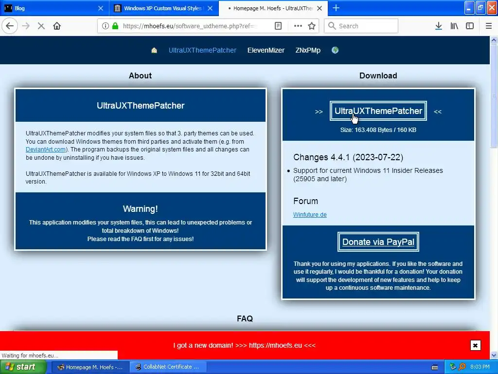Show site information for mhoefs.eu
Screen dimensions: 498x374
pos(106,26)
